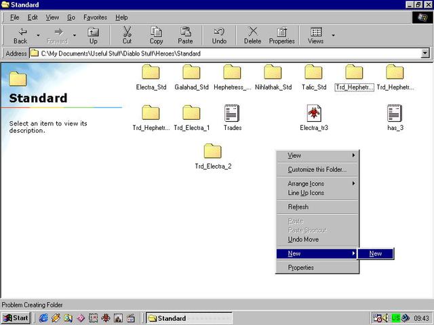Select the Talic_Std folder
This screenshot has width=434, height=325.
pyautogui.click(x=313, y=77)
